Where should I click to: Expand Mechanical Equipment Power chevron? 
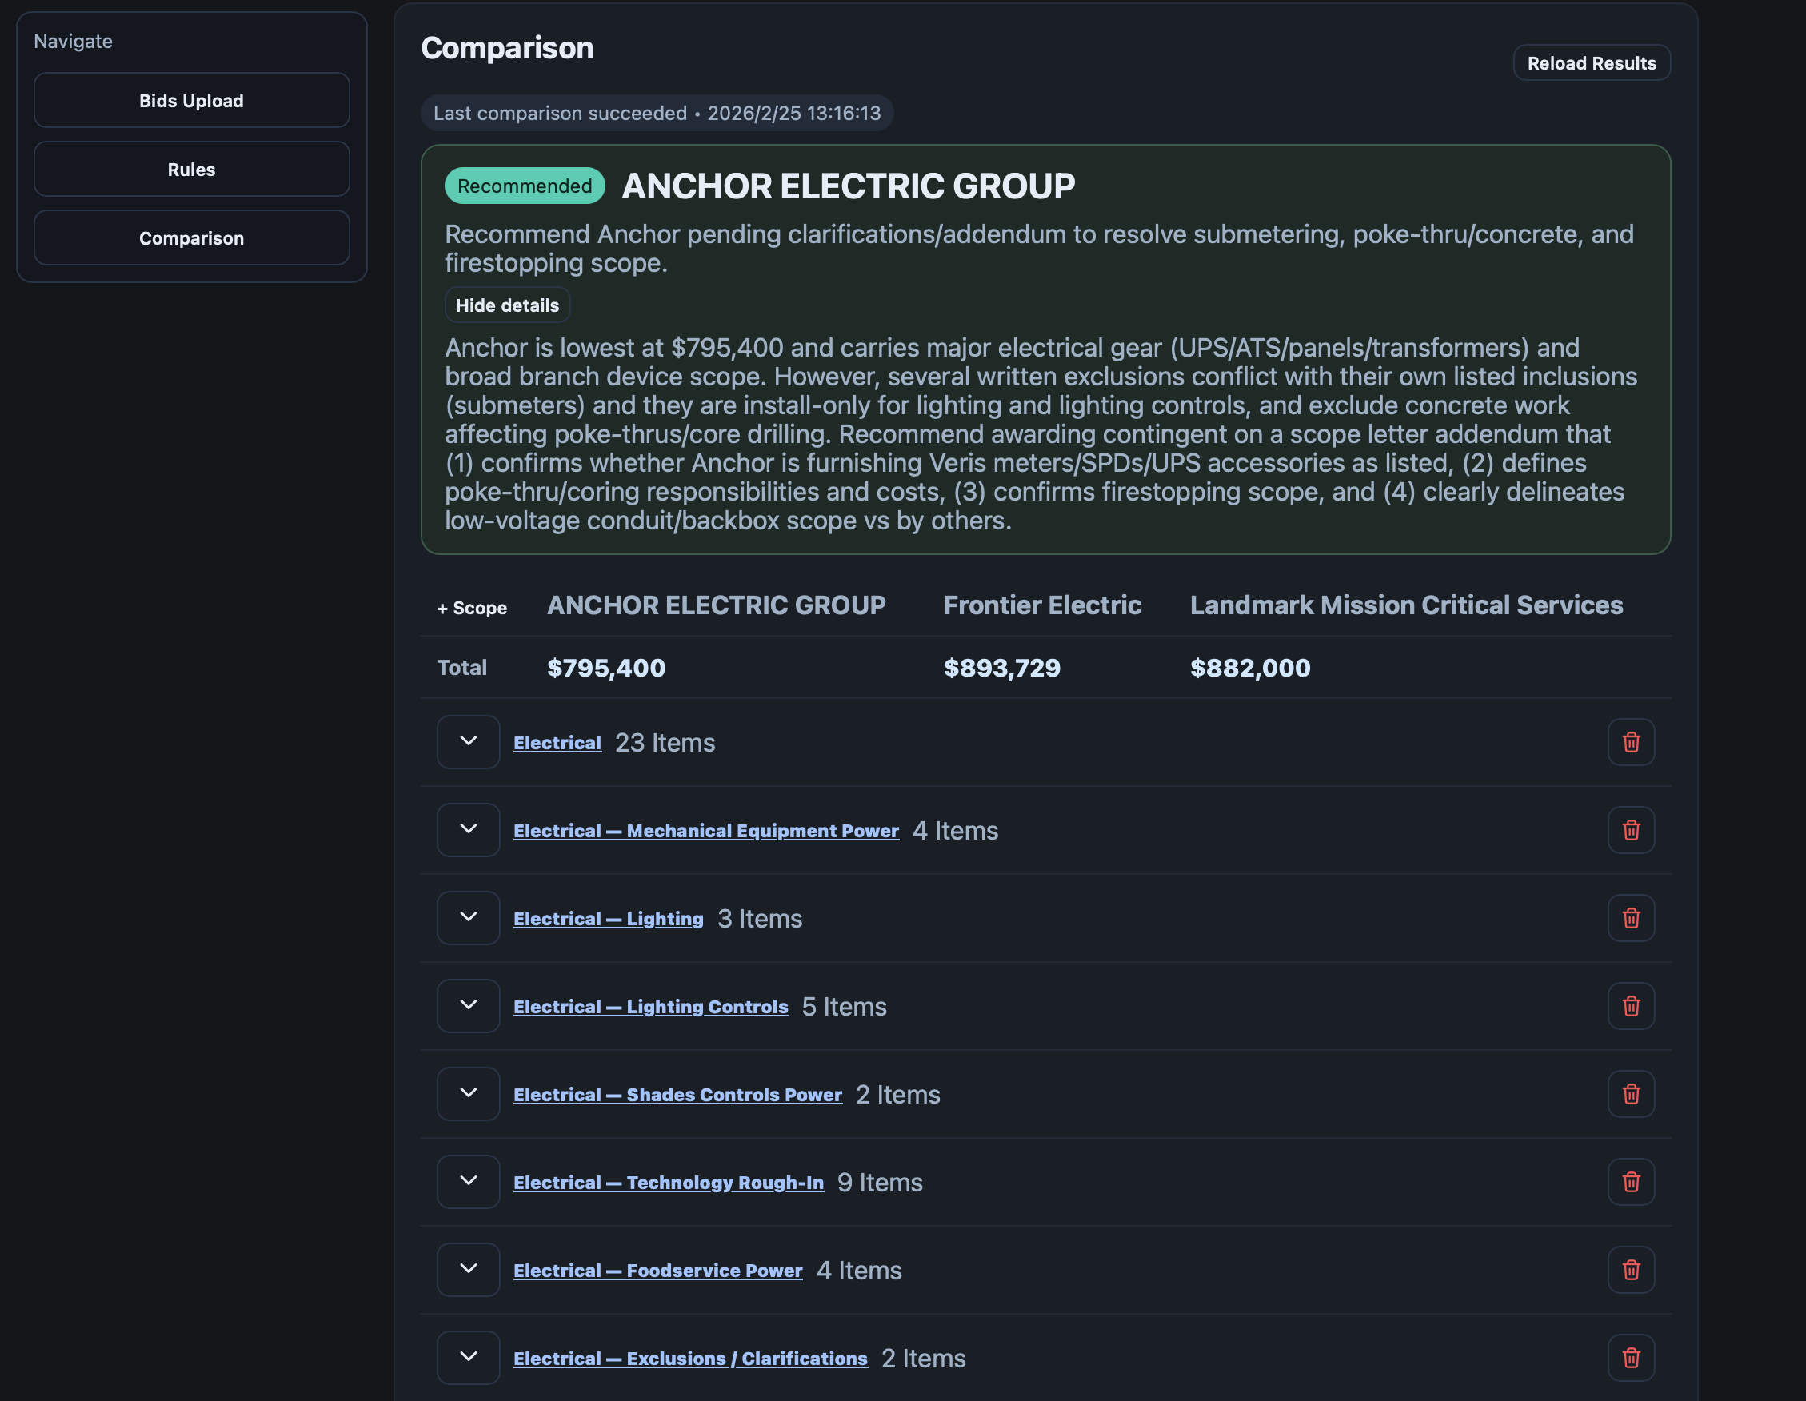468,829
